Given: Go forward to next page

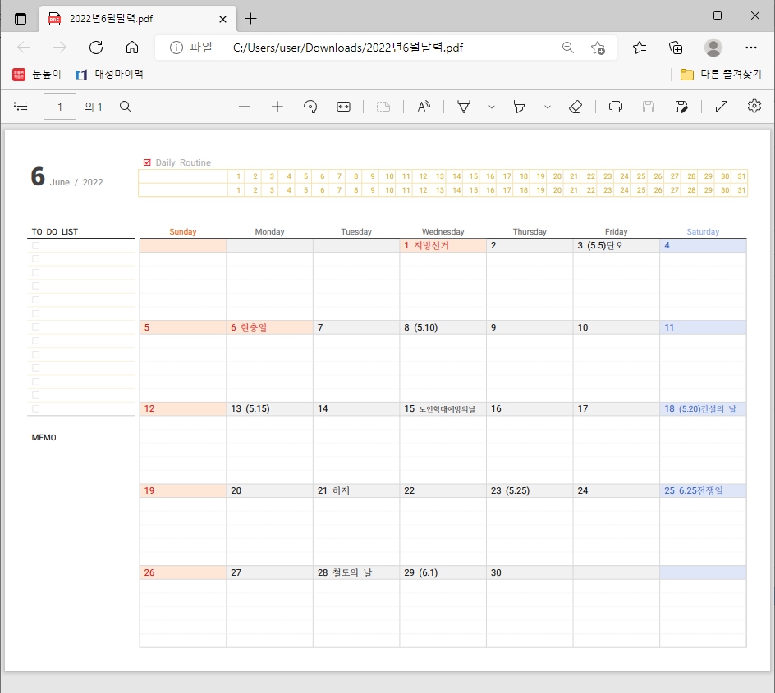Looking at the screenshot, I should [x=60, y=48].
